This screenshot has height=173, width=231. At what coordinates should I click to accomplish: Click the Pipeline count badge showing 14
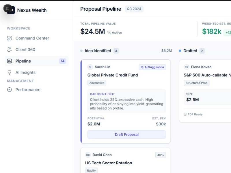pyautogui.click(x=62, y=61)
